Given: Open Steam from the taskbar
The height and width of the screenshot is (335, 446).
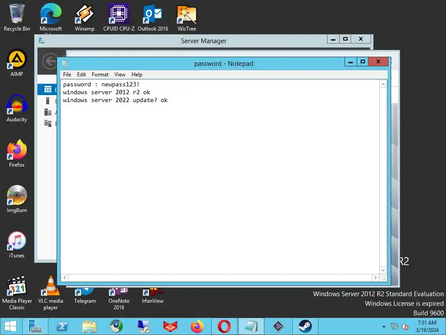Looking at the screenshot, I should [305, 326].
